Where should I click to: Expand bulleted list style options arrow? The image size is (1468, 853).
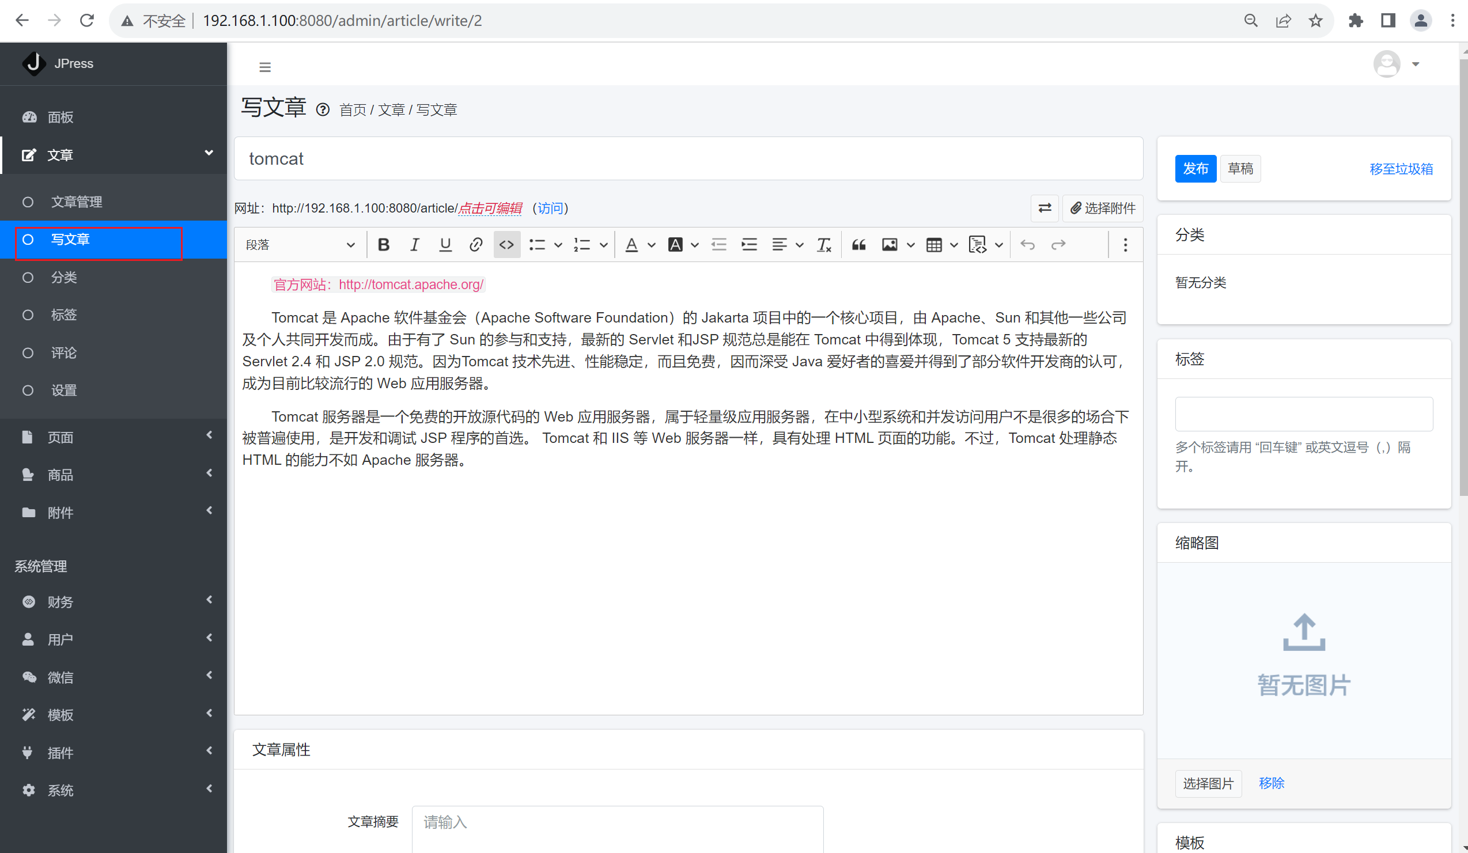(558, 245)
